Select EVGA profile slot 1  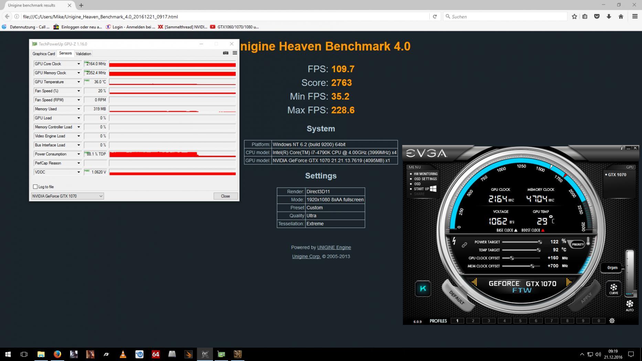pos(457,321)
